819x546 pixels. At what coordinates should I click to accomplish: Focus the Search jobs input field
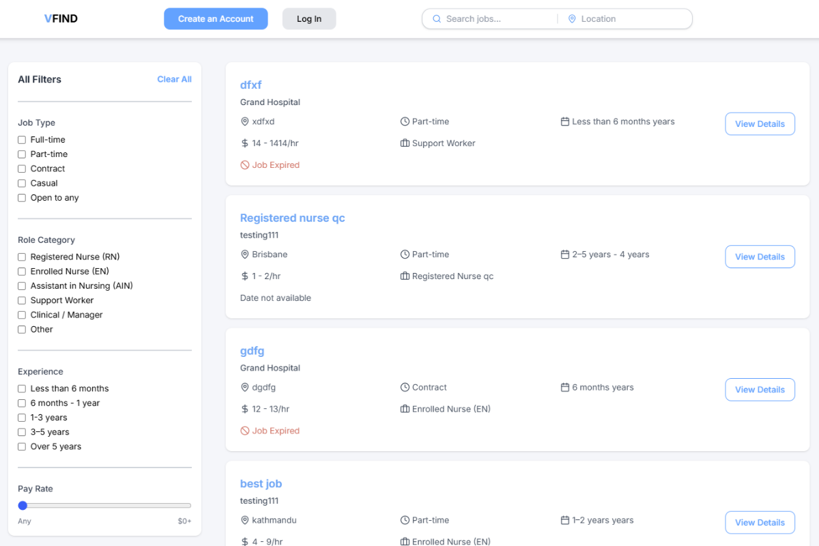pyautogui.click(x=498, y=19)
